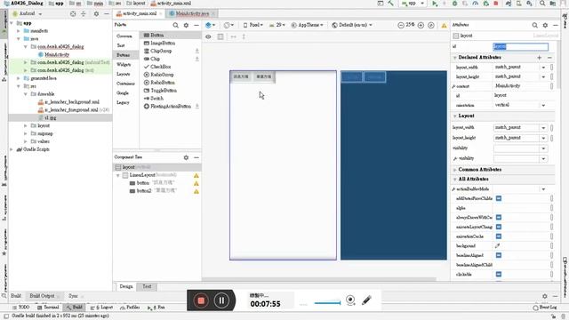Switch to MainActivity.java tab
This screenshot has width=569, height=320.
pyautogui.click(x=191, y=14)
